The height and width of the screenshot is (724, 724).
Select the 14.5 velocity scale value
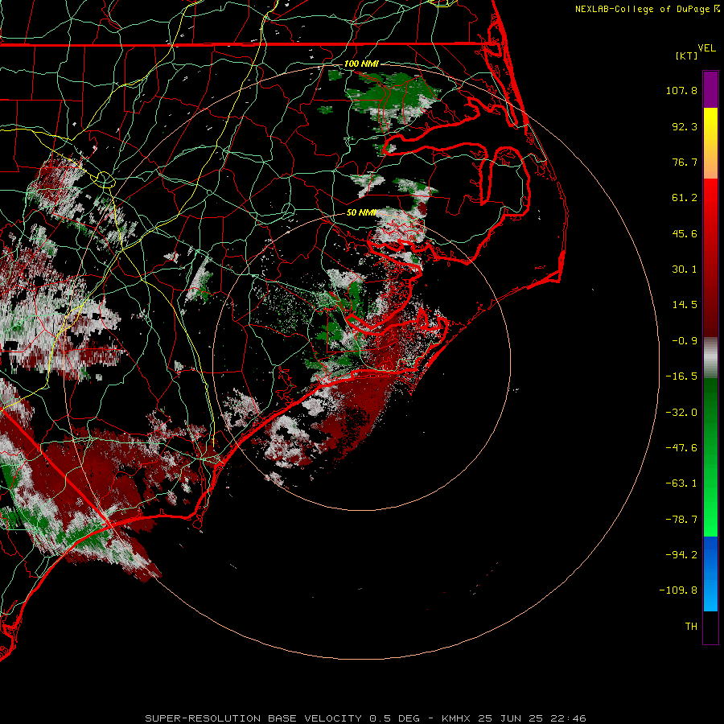click(x=685, y=305)
